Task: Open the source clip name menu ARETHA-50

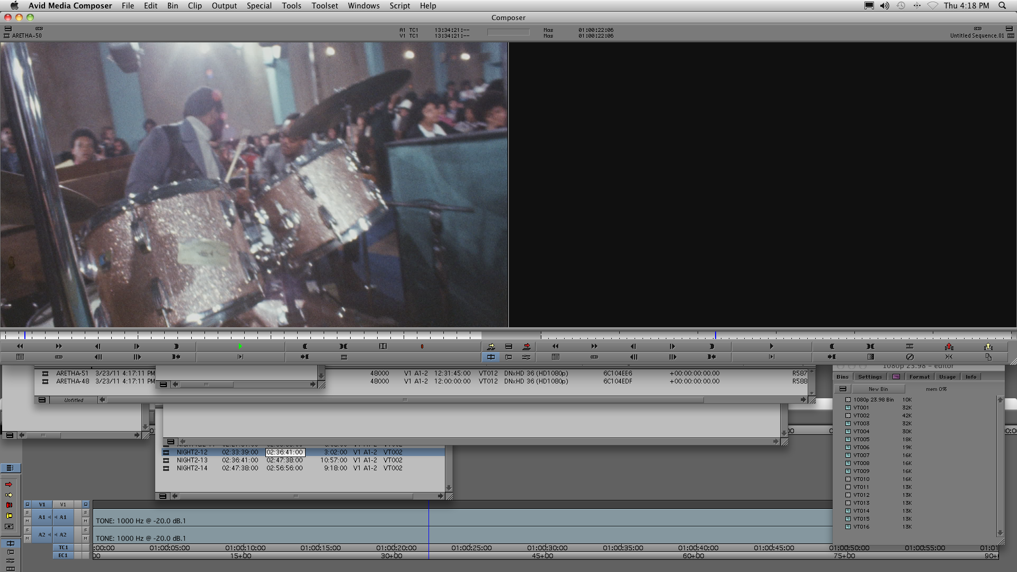Action: [x=26, y=35]
